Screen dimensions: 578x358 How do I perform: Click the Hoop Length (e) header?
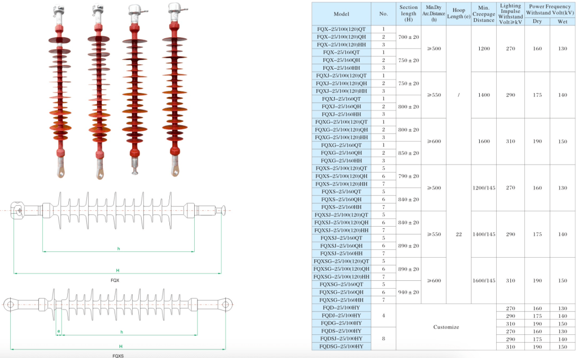tap(459, 14)
